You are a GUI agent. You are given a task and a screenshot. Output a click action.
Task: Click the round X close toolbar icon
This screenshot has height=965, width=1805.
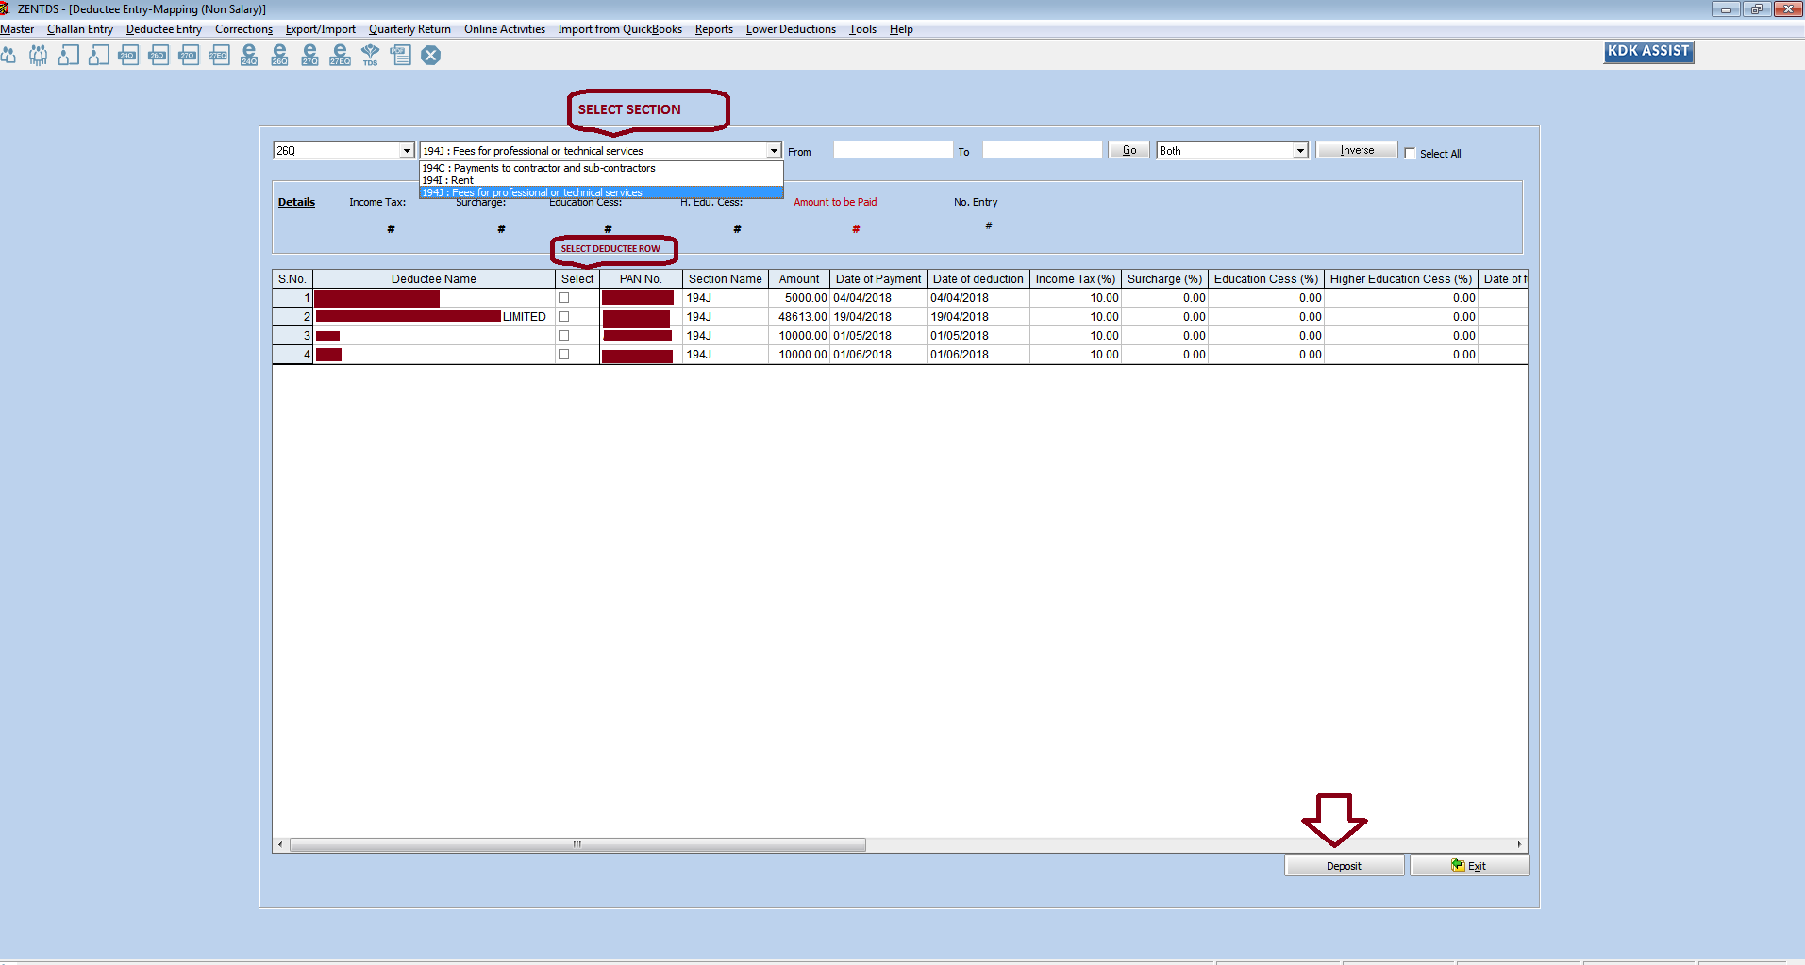pyautogui.click(x=431, y=55)
